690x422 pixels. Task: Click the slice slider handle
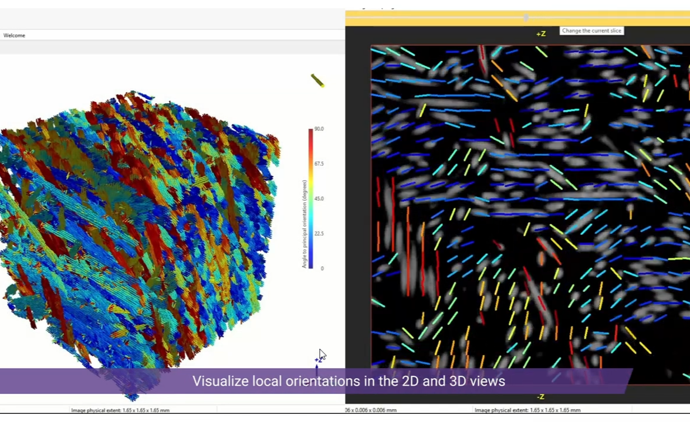tap(526, 18)
